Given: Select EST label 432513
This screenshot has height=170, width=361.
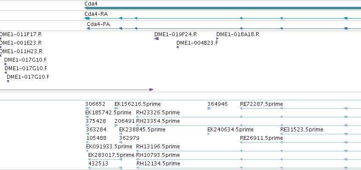Looking at the screenshot, I should [x=98, y=164].
